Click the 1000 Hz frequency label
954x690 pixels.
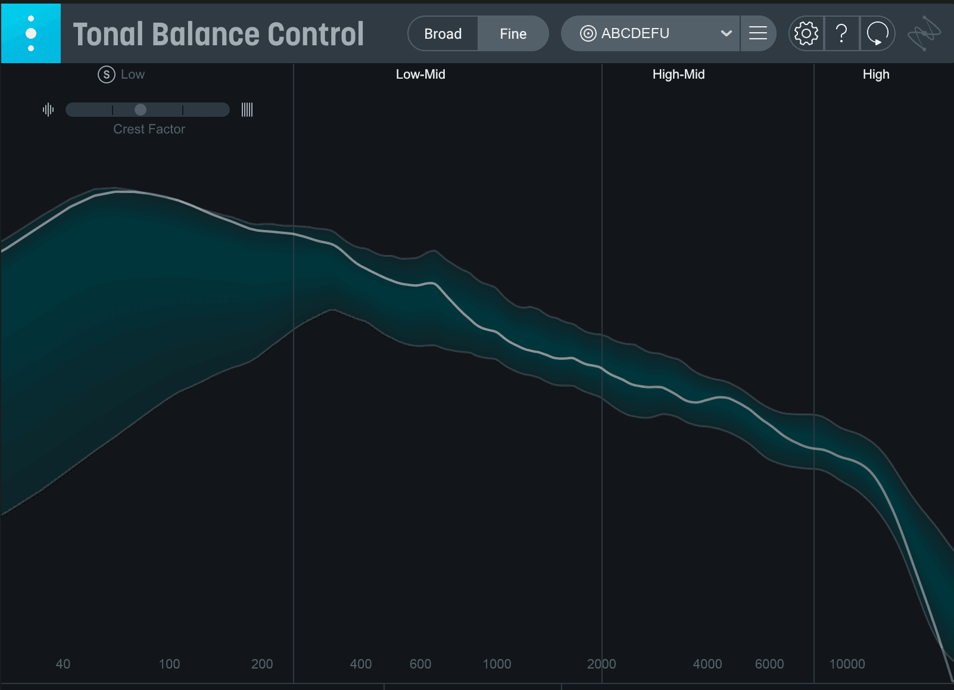pos(497,664)
